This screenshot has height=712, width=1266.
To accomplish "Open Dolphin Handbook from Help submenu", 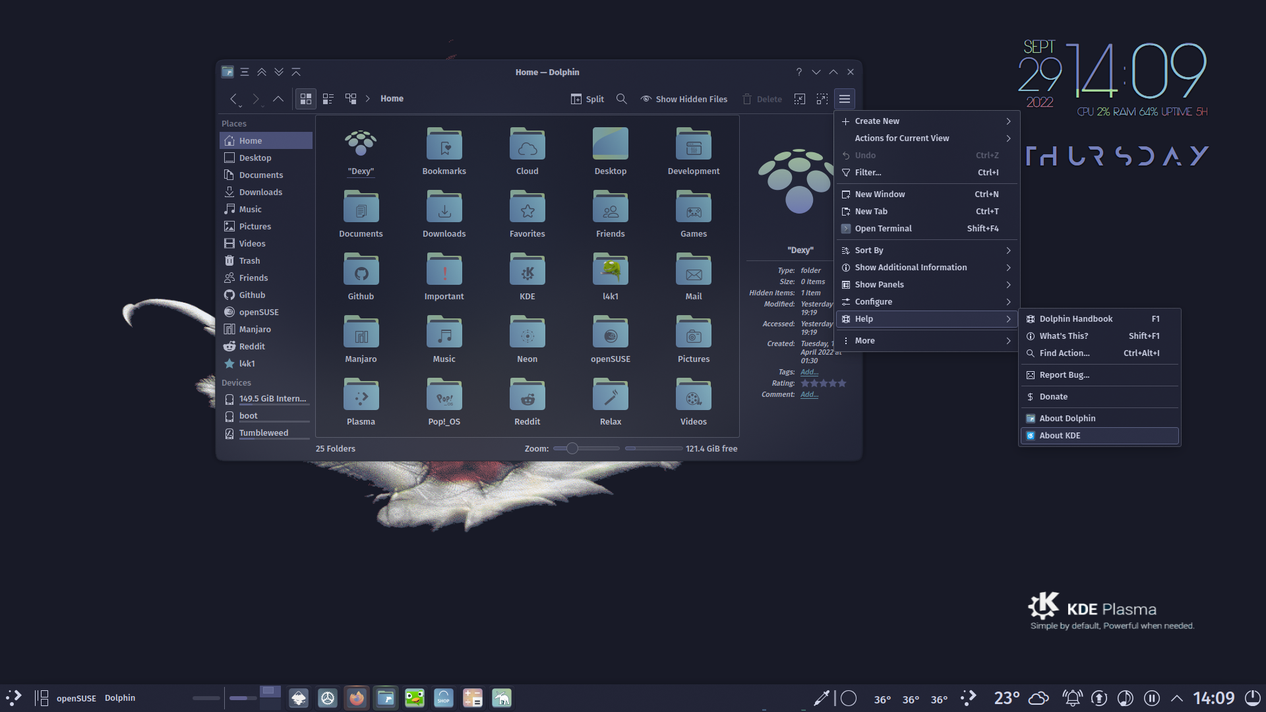I will coord(1099,318).
